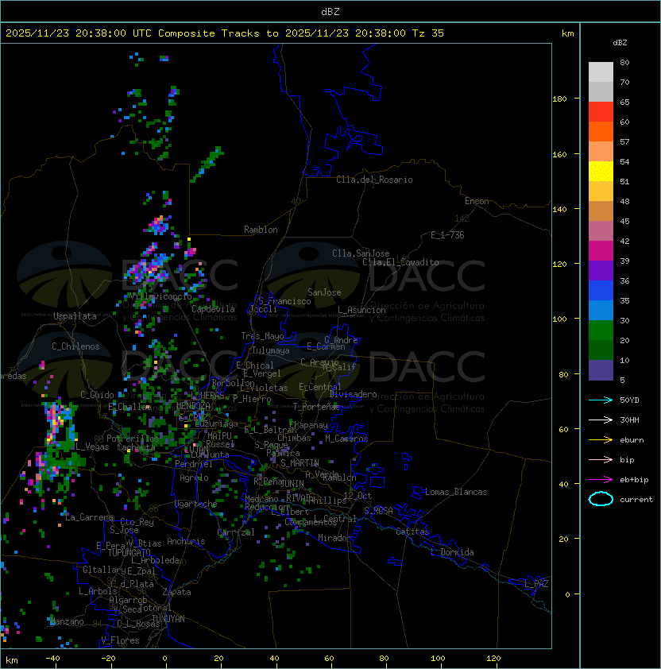Pick the red band in dBZ color scale
This screenshot has height=669, width=661.
[601, 112]
